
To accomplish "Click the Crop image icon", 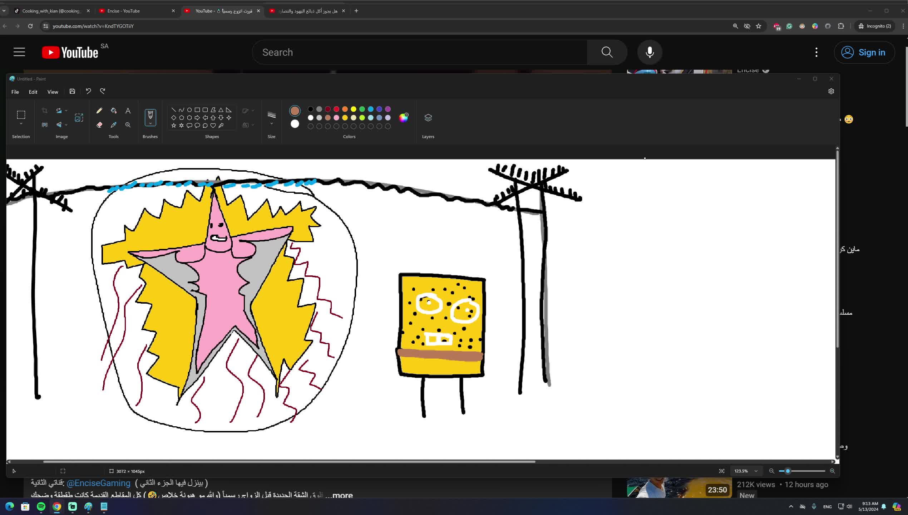I will 45,111.
